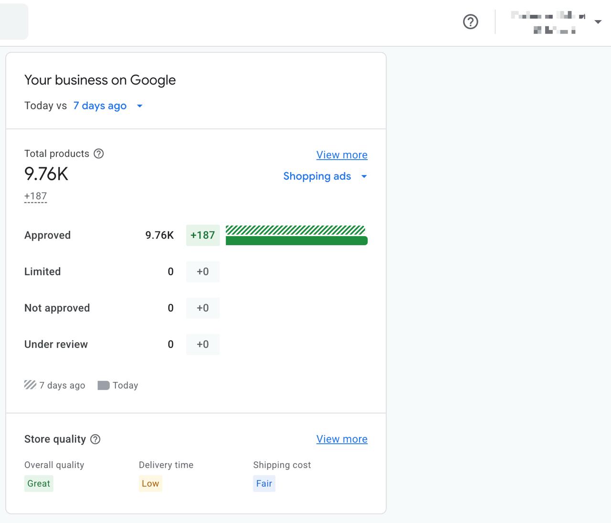Click the Great overall quality badge
This screenshot has width=611, height=523.
pos(39,483)
